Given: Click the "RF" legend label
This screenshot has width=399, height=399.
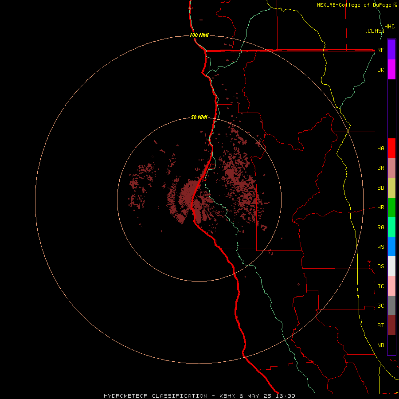Looking at the screenshot, I should (x=381, y=50).
